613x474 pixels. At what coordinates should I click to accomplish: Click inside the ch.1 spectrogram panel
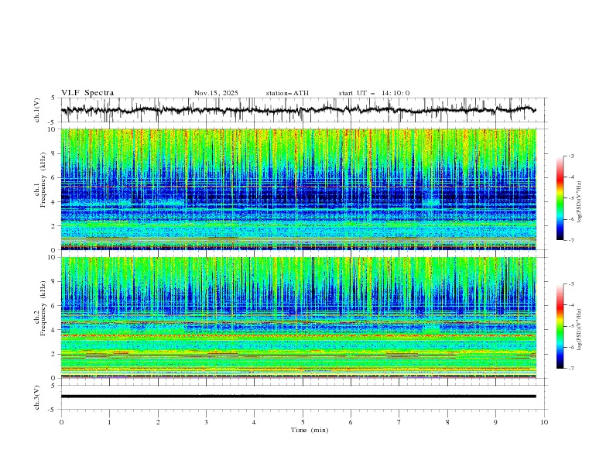pos(299,189)
